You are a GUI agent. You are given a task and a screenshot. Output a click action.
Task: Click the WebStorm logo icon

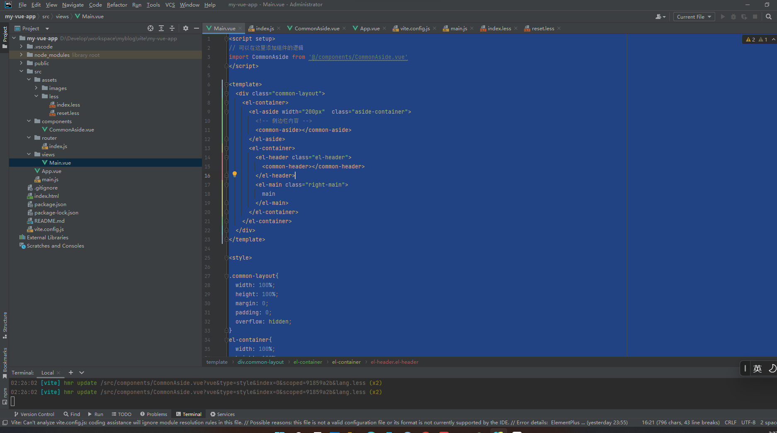(8, 5)
